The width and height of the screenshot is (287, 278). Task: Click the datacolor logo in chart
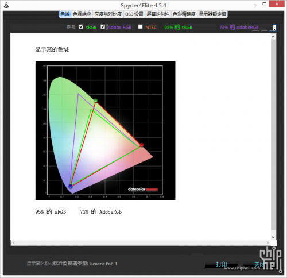coord(143,189)
